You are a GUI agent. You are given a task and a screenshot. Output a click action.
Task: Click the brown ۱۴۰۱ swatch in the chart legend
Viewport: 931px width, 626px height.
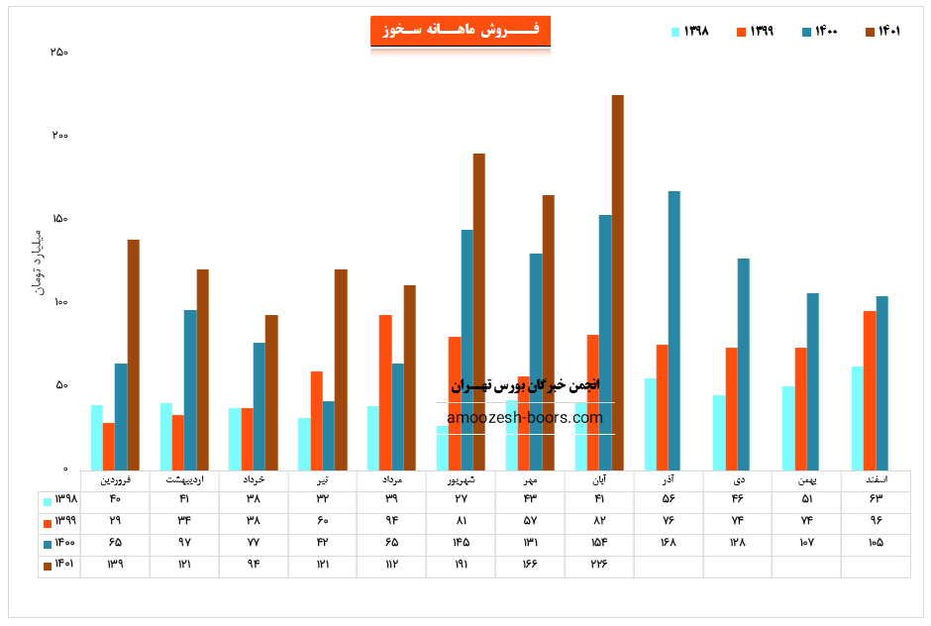tap(871, 32)
